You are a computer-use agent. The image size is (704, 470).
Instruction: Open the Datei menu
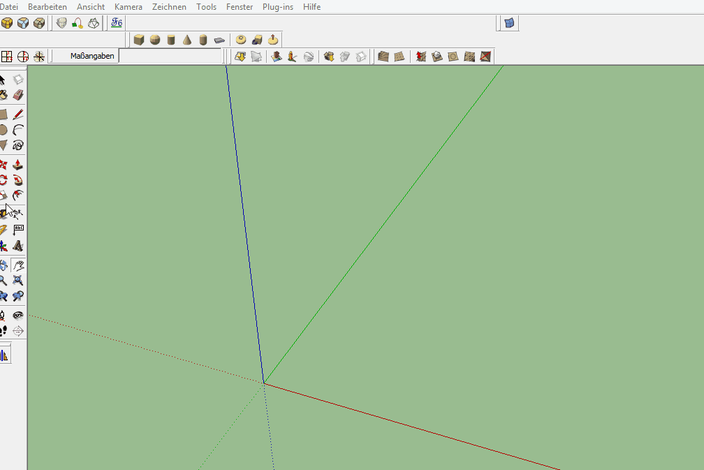click(x=9, y=7)
